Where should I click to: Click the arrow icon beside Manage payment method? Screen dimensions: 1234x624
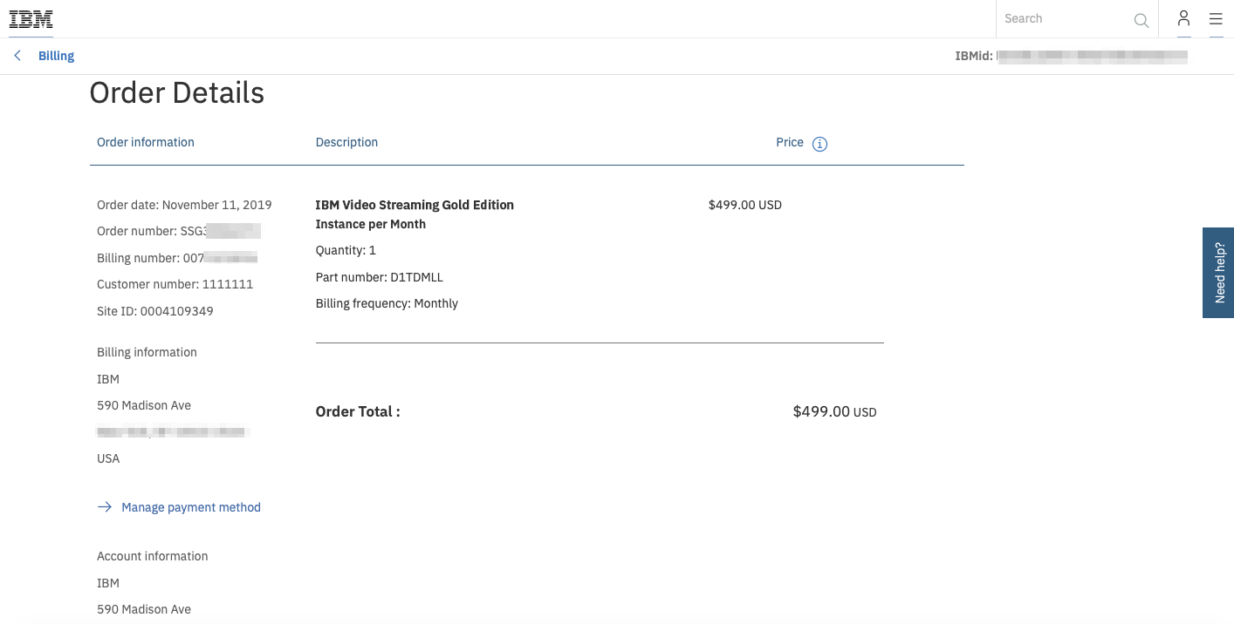(105, 507)
